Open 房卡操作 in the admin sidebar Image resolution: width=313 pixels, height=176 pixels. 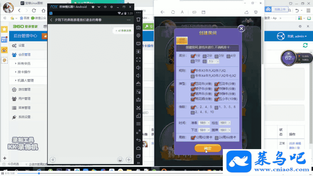coord(24,72)
